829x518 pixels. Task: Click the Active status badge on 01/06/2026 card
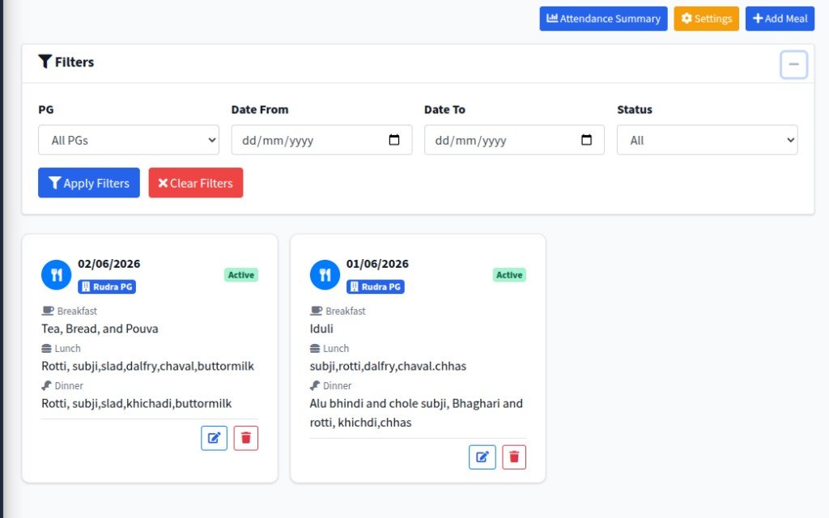coord(509,275)
